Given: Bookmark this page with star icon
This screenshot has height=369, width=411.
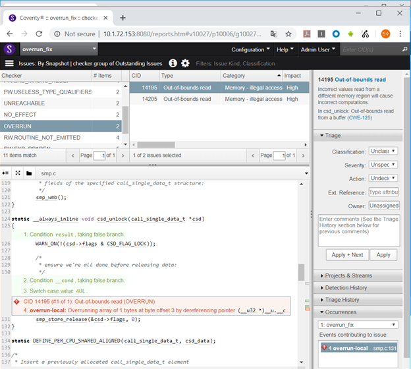Looking at the screenshot, I should tap(288, 34).
